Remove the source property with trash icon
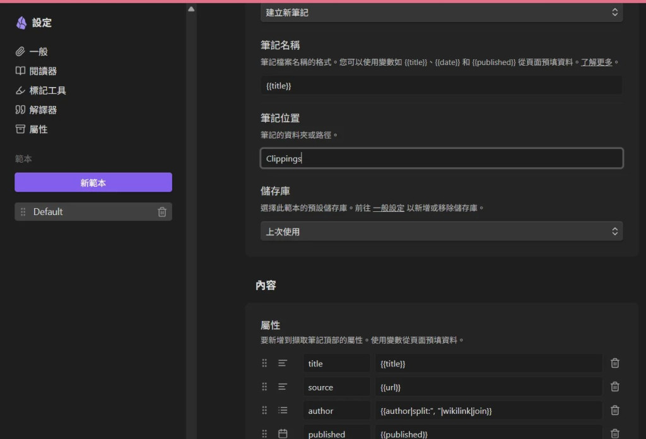 [614, 387]
